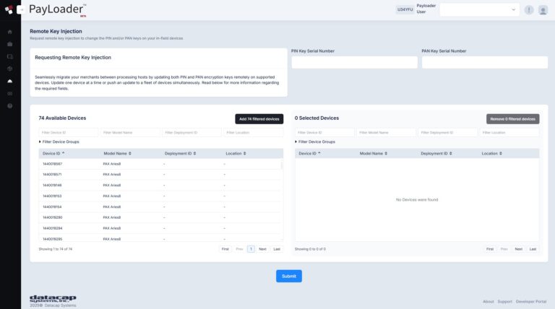Click the datacap systems footer logo
Image resolution: width=555 pixels, height=309 pixels.
pos(53,299)
